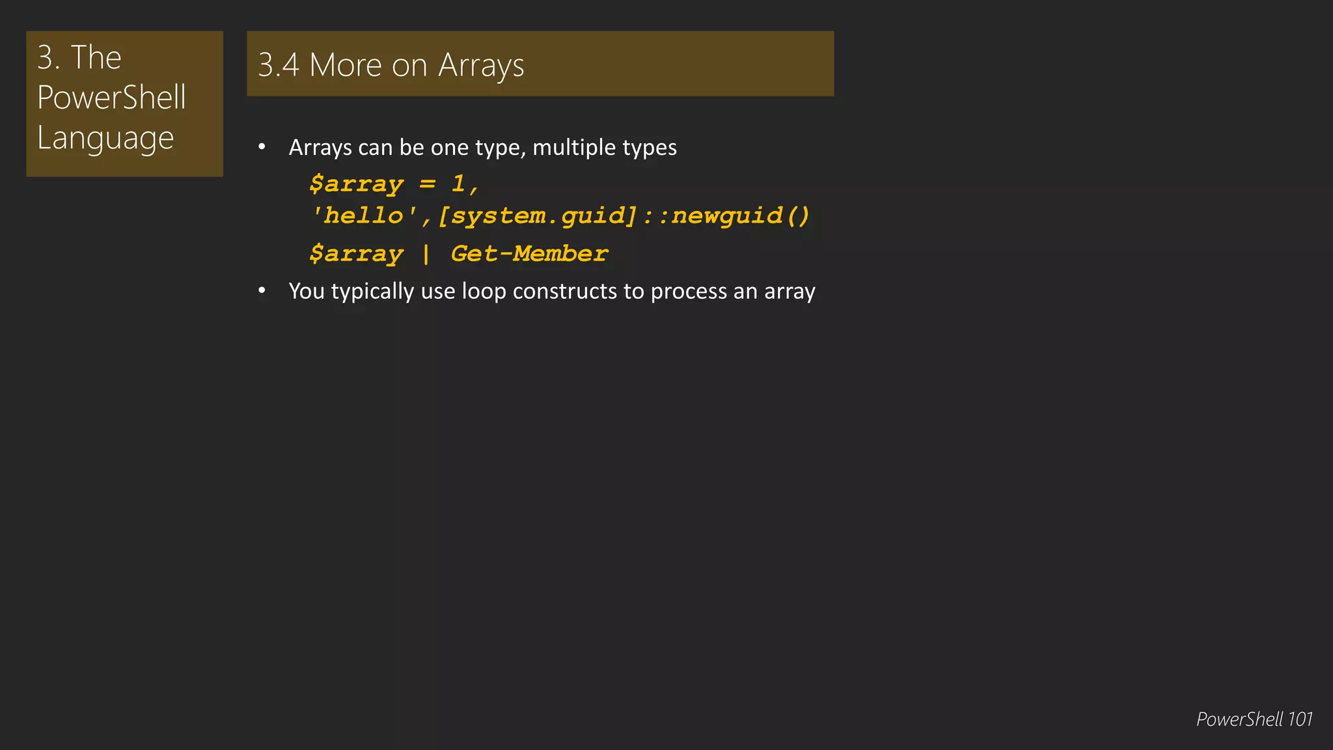Select '$array' in the Get-Member line

pos(356,254)
